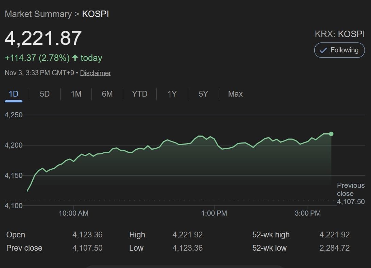Open the Market Summary breadcrumb link
Image resolution: width=371 pixels, height=268 pixels.
click(x=38, y=14)
